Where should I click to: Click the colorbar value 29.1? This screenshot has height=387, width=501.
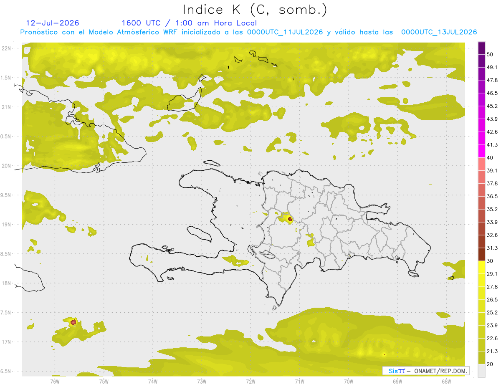(492, 274)
